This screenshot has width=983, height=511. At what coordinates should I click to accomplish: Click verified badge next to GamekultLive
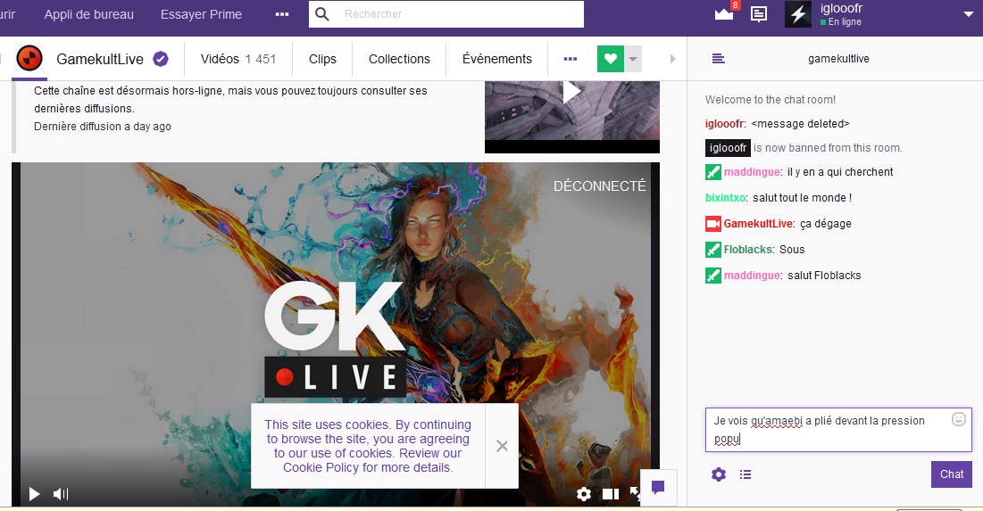161,59
